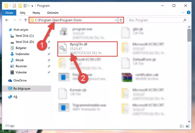This screenshot has width=195, height=133.
Task: Open the Dosya ribbon tab
Action: (9, 13)
